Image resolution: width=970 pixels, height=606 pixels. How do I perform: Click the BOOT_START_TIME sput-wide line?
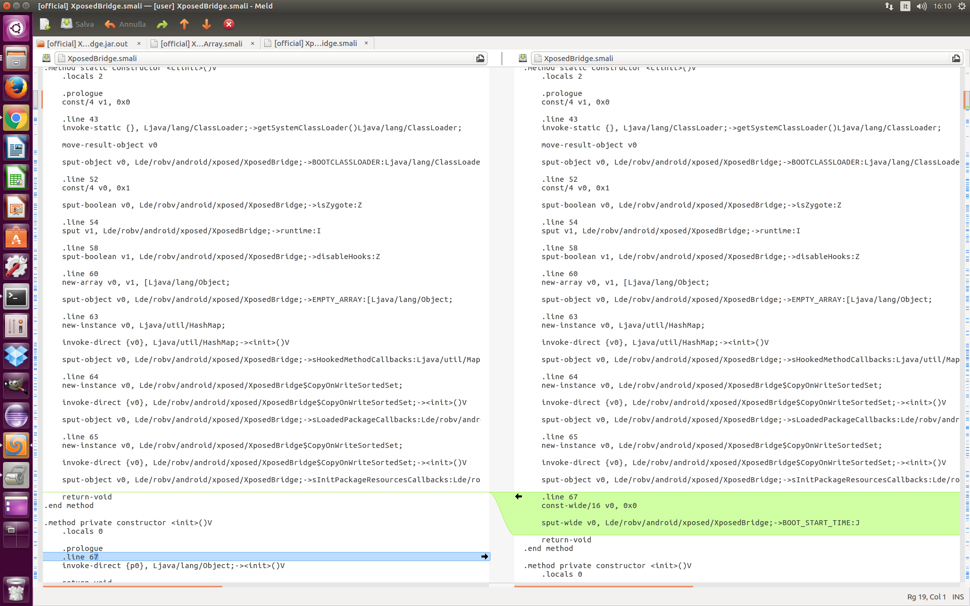(700, 523)
